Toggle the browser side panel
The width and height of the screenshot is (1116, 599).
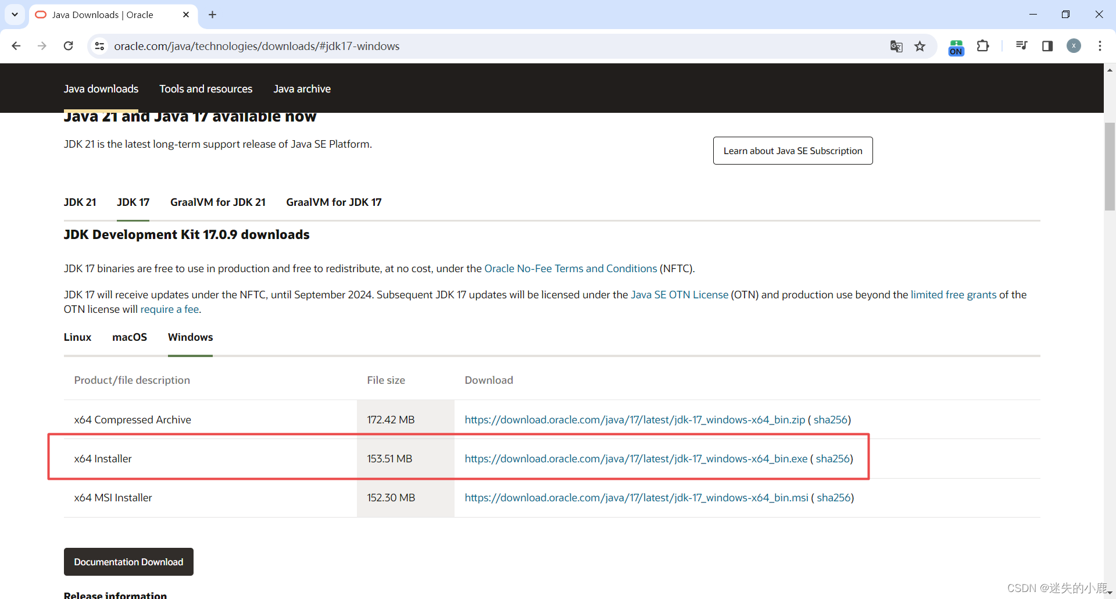(1047, 46)
